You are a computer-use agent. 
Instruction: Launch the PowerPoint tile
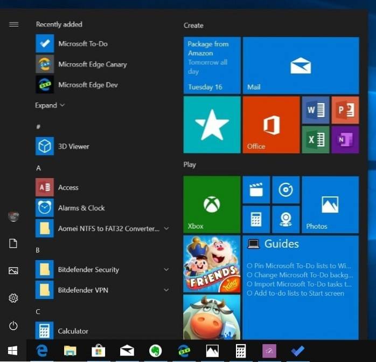point(345,110)
